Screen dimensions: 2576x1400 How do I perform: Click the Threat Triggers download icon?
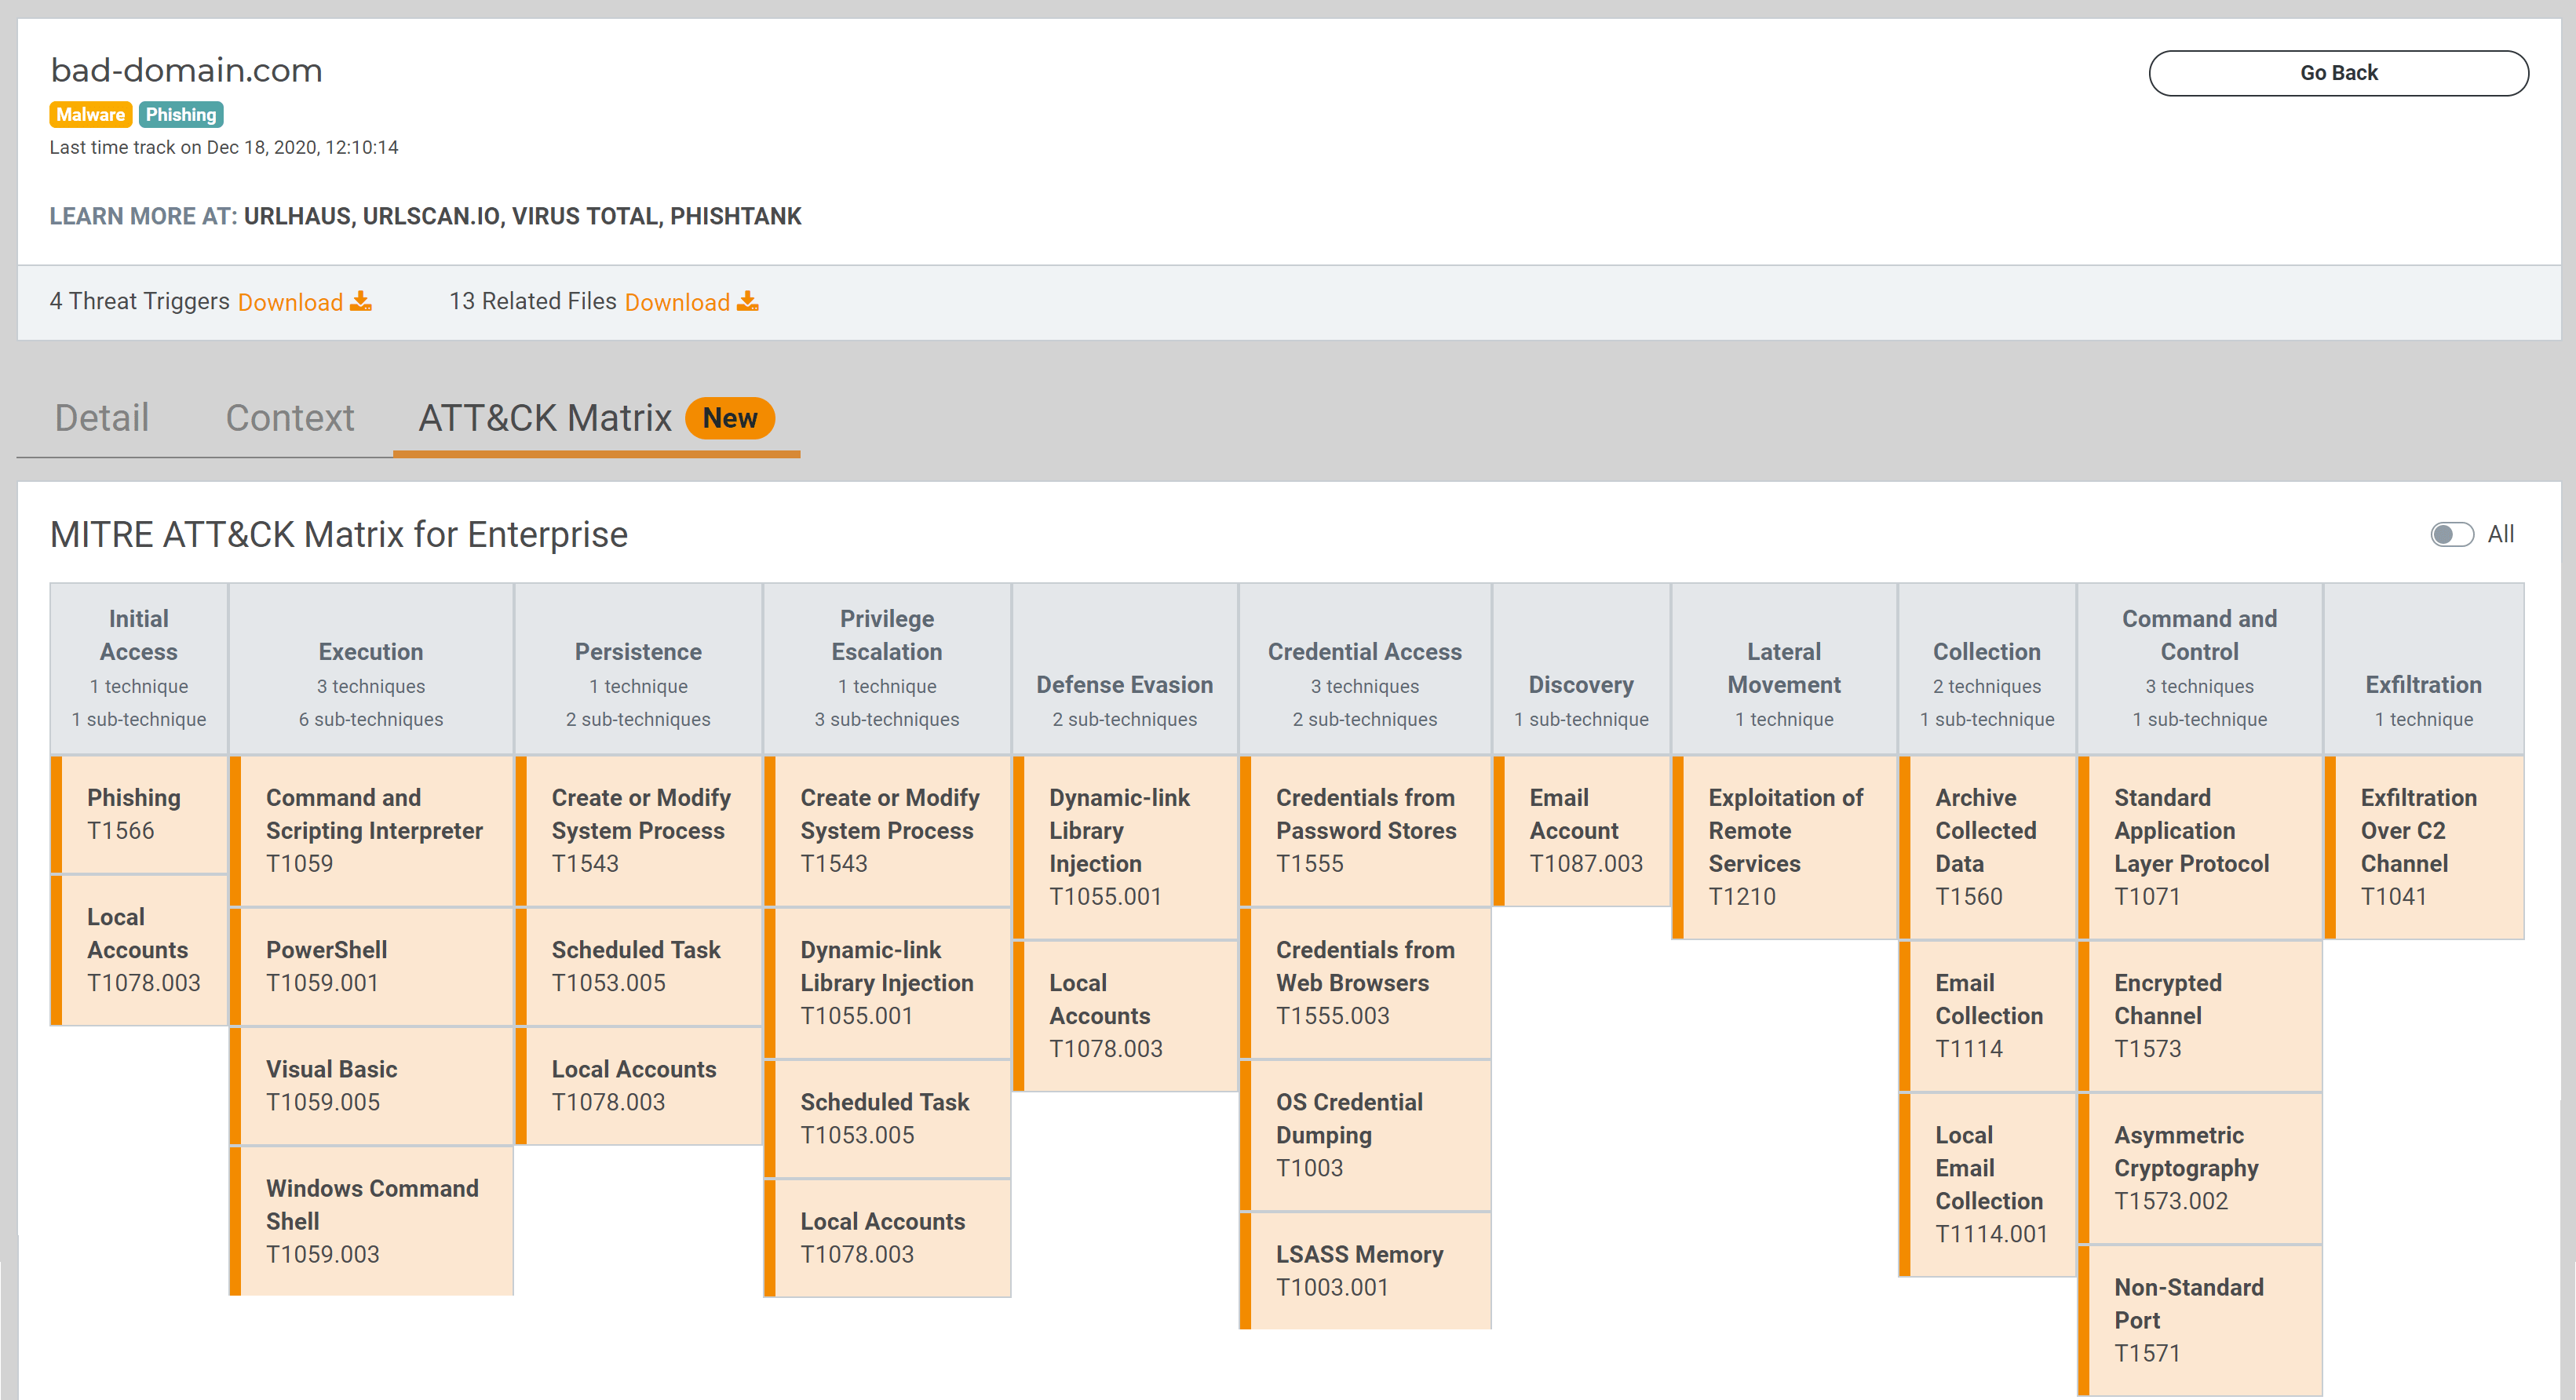pos(361,301)
